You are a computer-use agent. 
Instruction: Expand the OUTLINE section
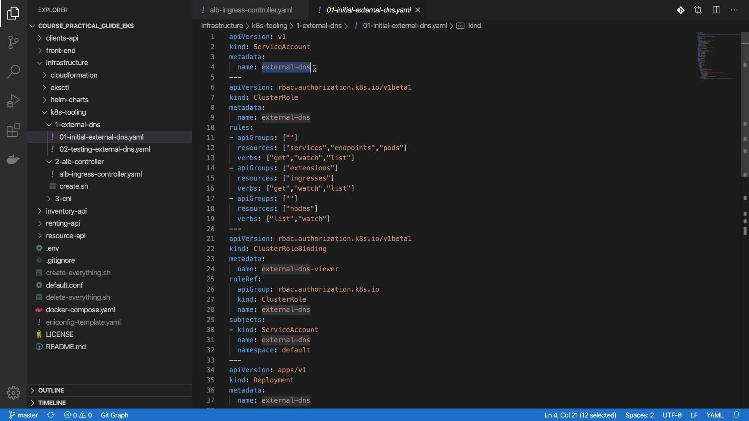pyautogui.click(x=51, y=390)
